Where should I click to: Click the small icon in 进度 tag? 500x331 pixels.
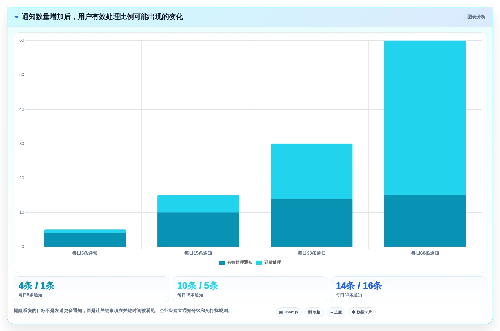(332, 312)
